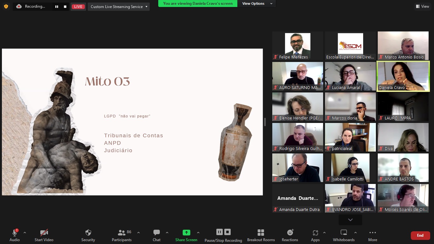Image resolution: width=434 pixels, height=244 pixels.
Task: Click the encryption shield icon
Action: tap(6, 6)
